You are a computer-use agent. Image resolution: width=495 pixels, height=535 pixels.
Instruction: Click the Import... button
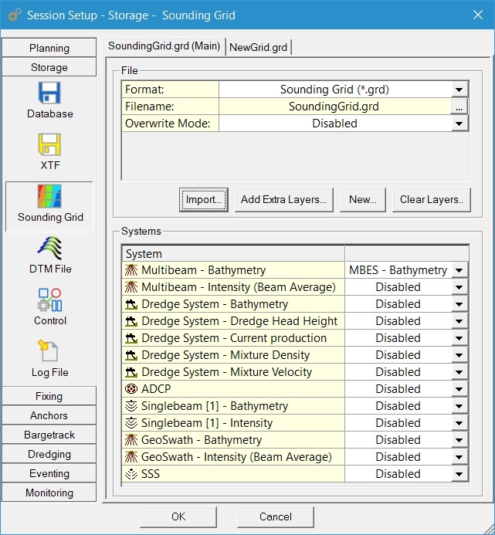click(204, 199)
